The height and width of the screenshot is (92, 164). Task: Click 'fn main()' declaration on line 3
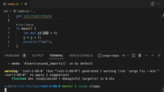[x=24, y=29]
